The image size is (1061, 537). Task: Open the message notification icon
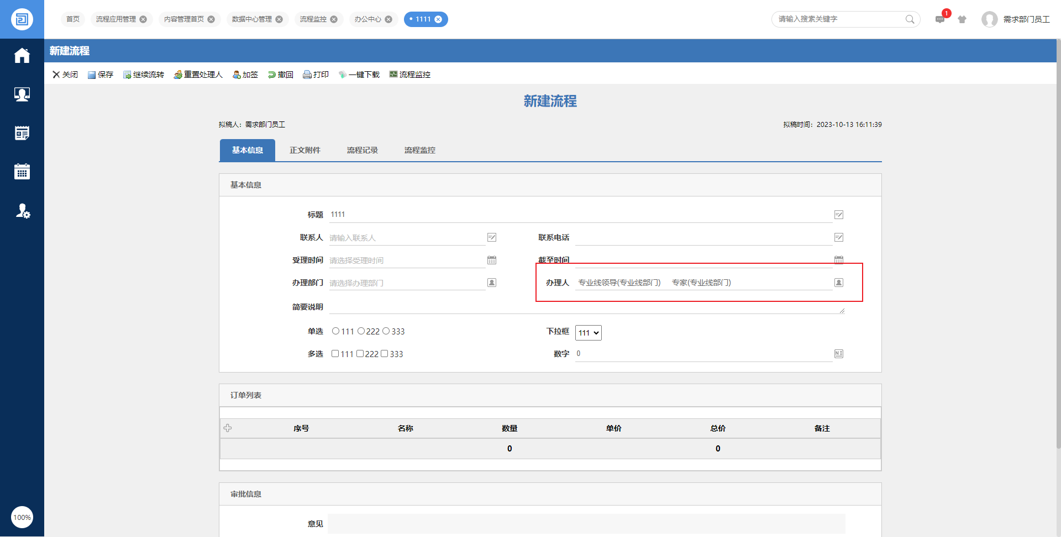pos(940,19)
